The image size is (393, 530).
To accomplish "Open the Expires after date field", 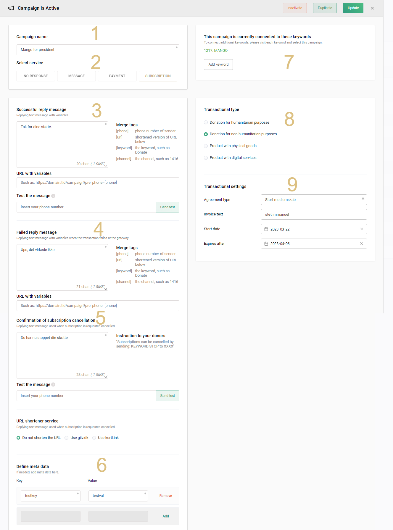I will pos(314,244).
